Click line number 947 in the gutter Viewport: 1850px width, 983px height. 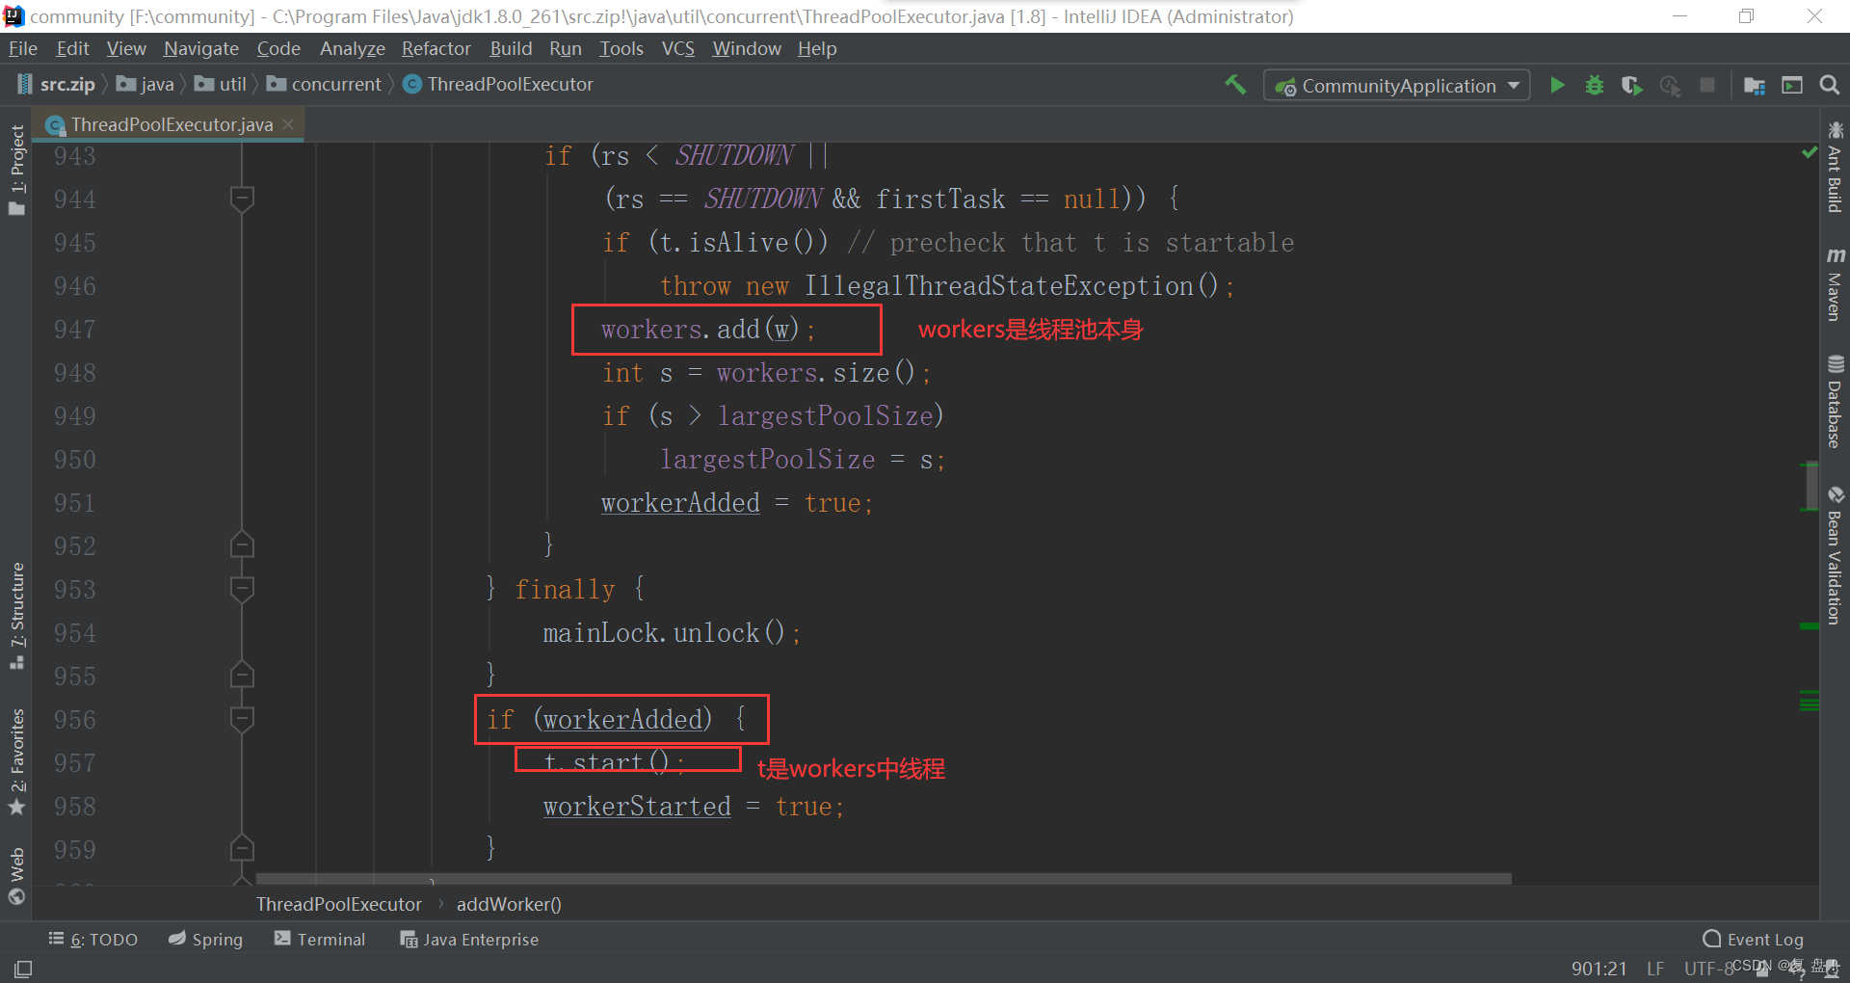[x=74, y=330]
